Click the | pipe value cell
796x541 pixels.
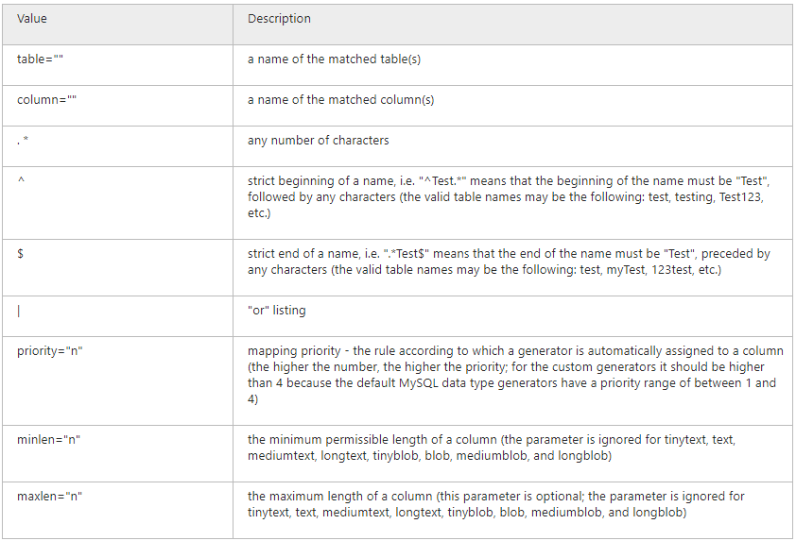[x=117, y=316]
